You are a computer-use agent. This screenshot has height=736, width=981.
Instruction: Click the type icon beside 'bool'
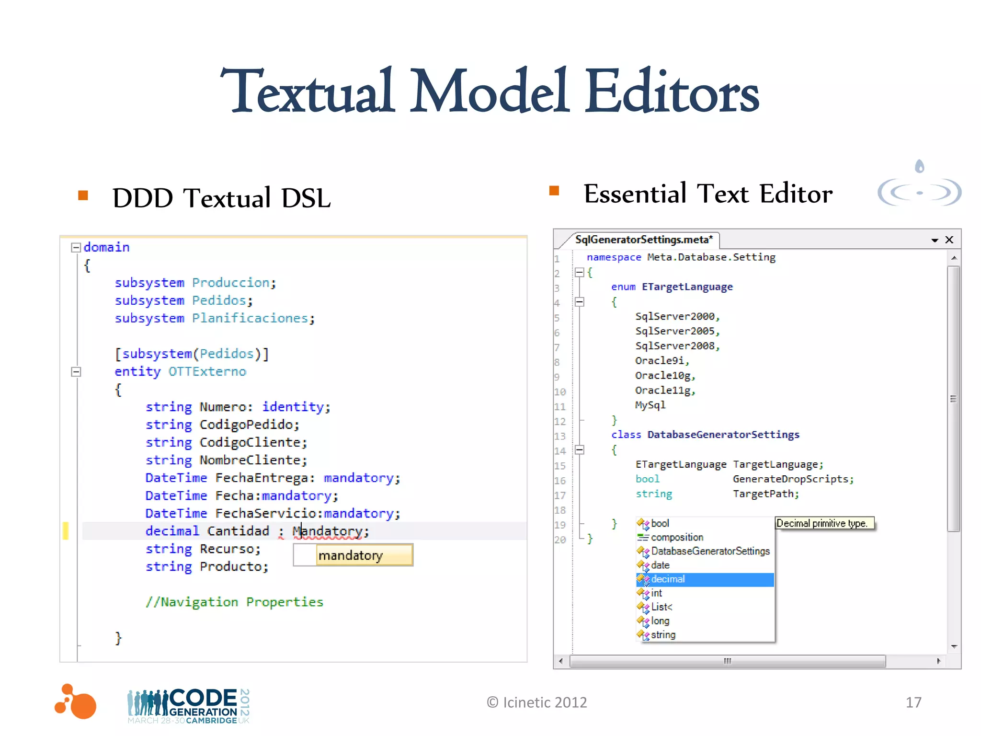coord(643,523)
